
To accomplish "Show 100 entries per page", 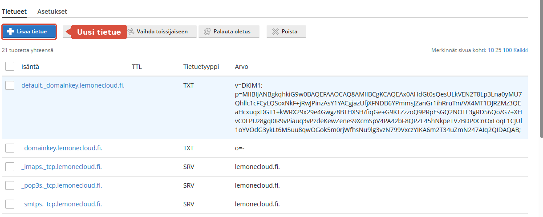I will tap(507, 50).
